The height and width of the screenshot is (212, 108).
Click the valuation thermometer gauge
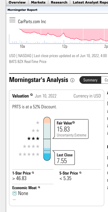click(x=47, y=139)
